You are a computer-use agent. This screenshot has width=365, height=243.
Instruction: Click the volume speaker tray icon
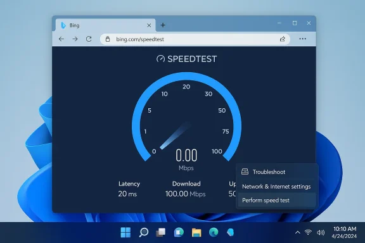(321, 232)
